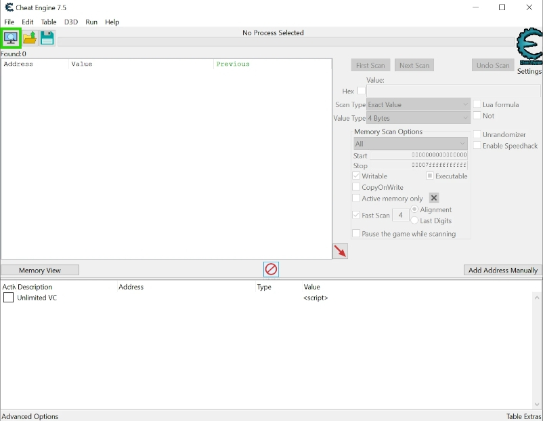Viewport: 543px width, 421px height.
Task: Toggle the Writable checkbox
Action: pos(356,176)
